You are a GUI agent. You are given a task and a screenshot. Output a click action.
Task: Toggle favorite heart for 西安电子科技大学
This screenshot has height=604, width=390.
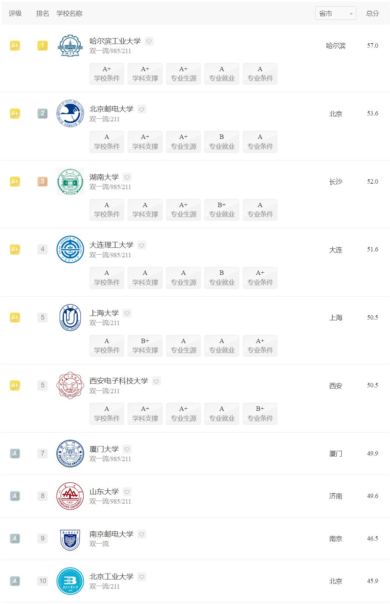click(x=156, y=382)
